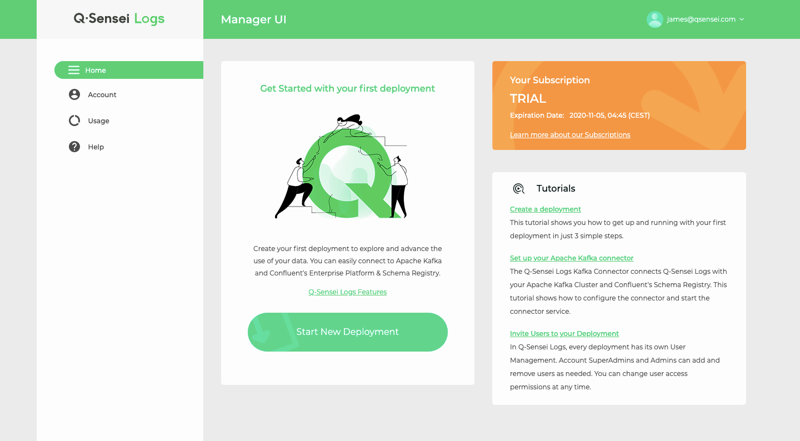Click Get Started with your first deployment heading
The image size is (800, 441).
click(348, 88)
